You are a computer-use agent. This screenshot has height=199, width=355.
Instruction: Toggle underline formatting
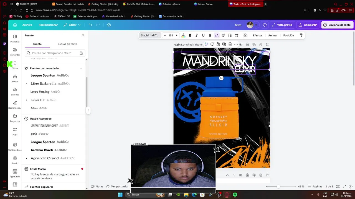[203, 35]
